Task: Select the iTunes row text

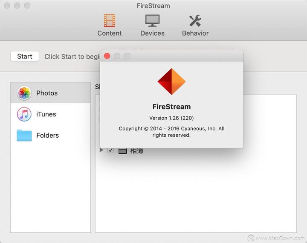Action: (46, 114)
